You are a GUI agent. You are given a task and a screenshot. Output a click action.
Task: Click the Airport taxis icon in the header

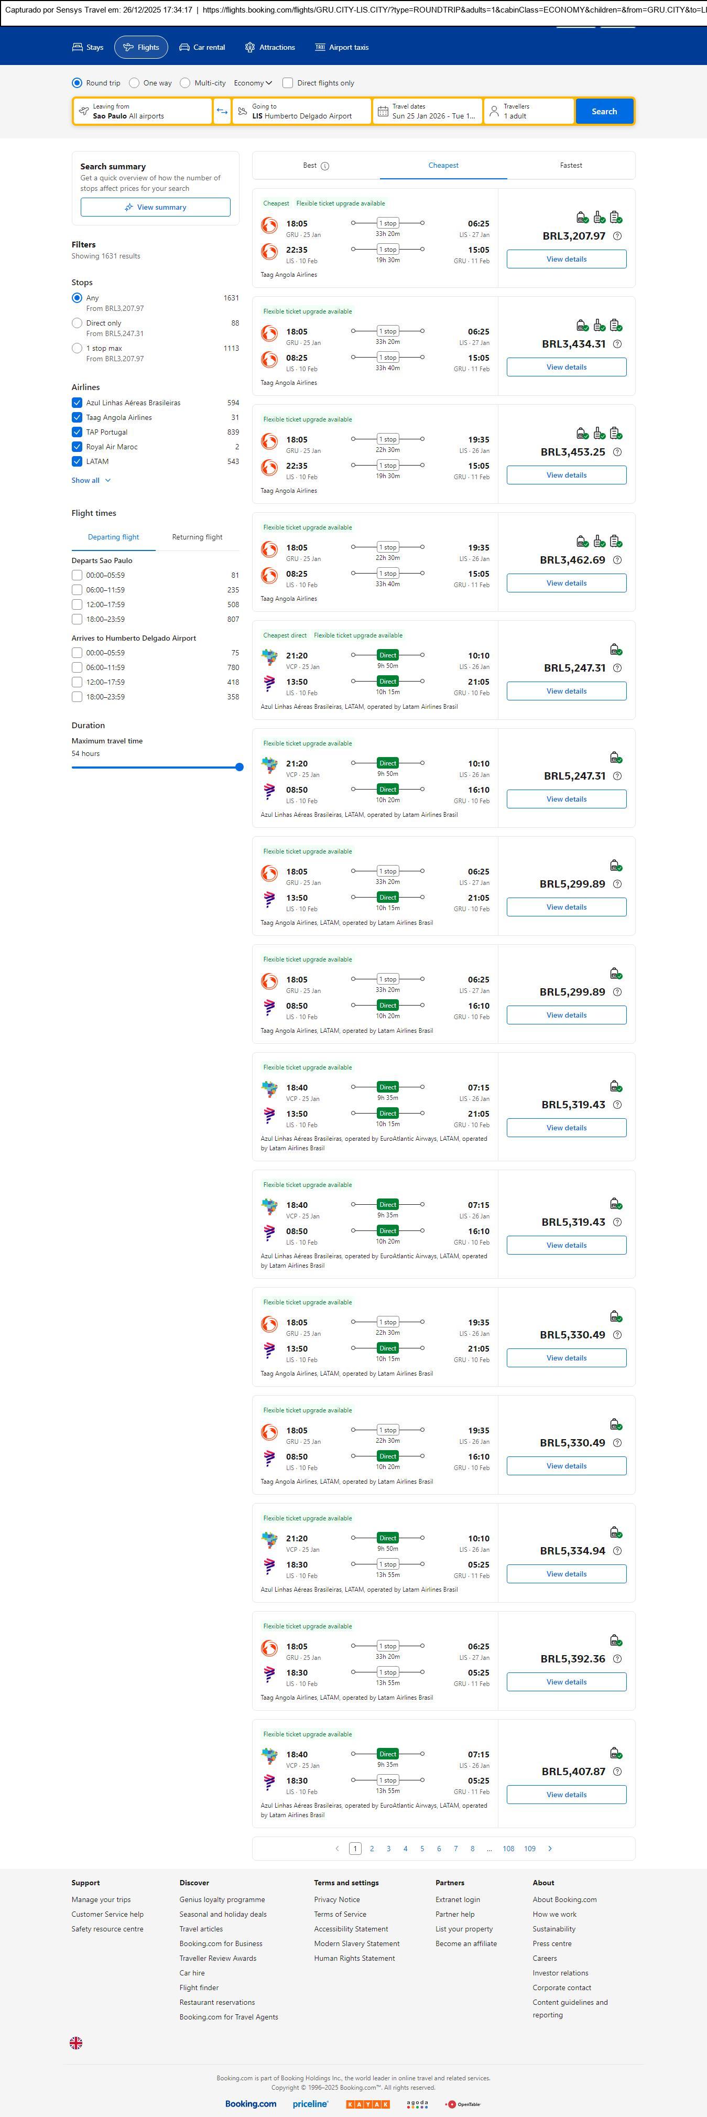[x=320, y=48]
